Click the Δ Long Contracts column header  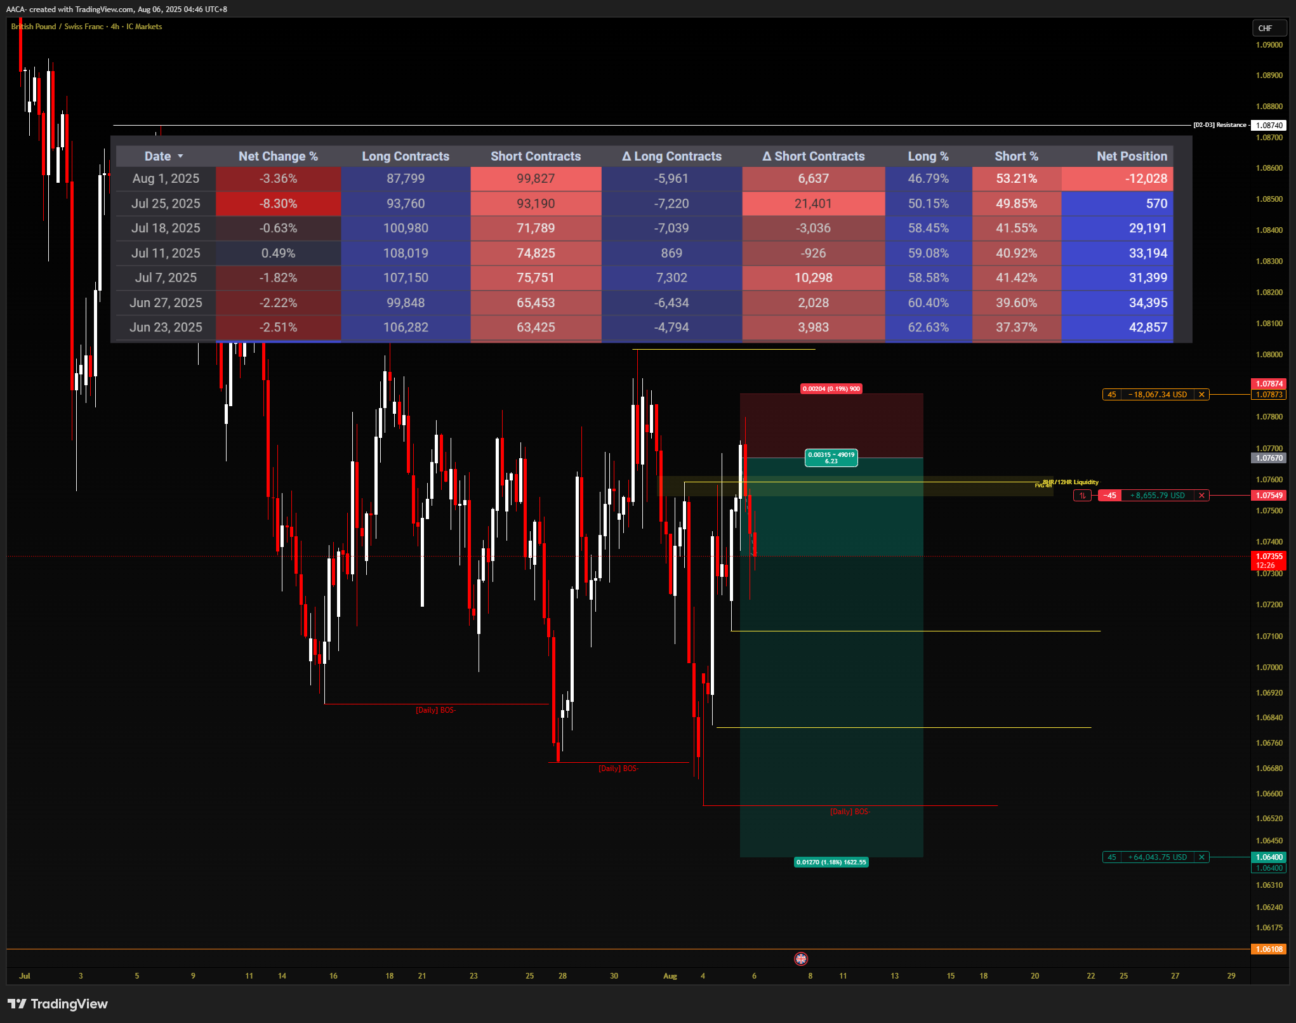click(671, 156)
